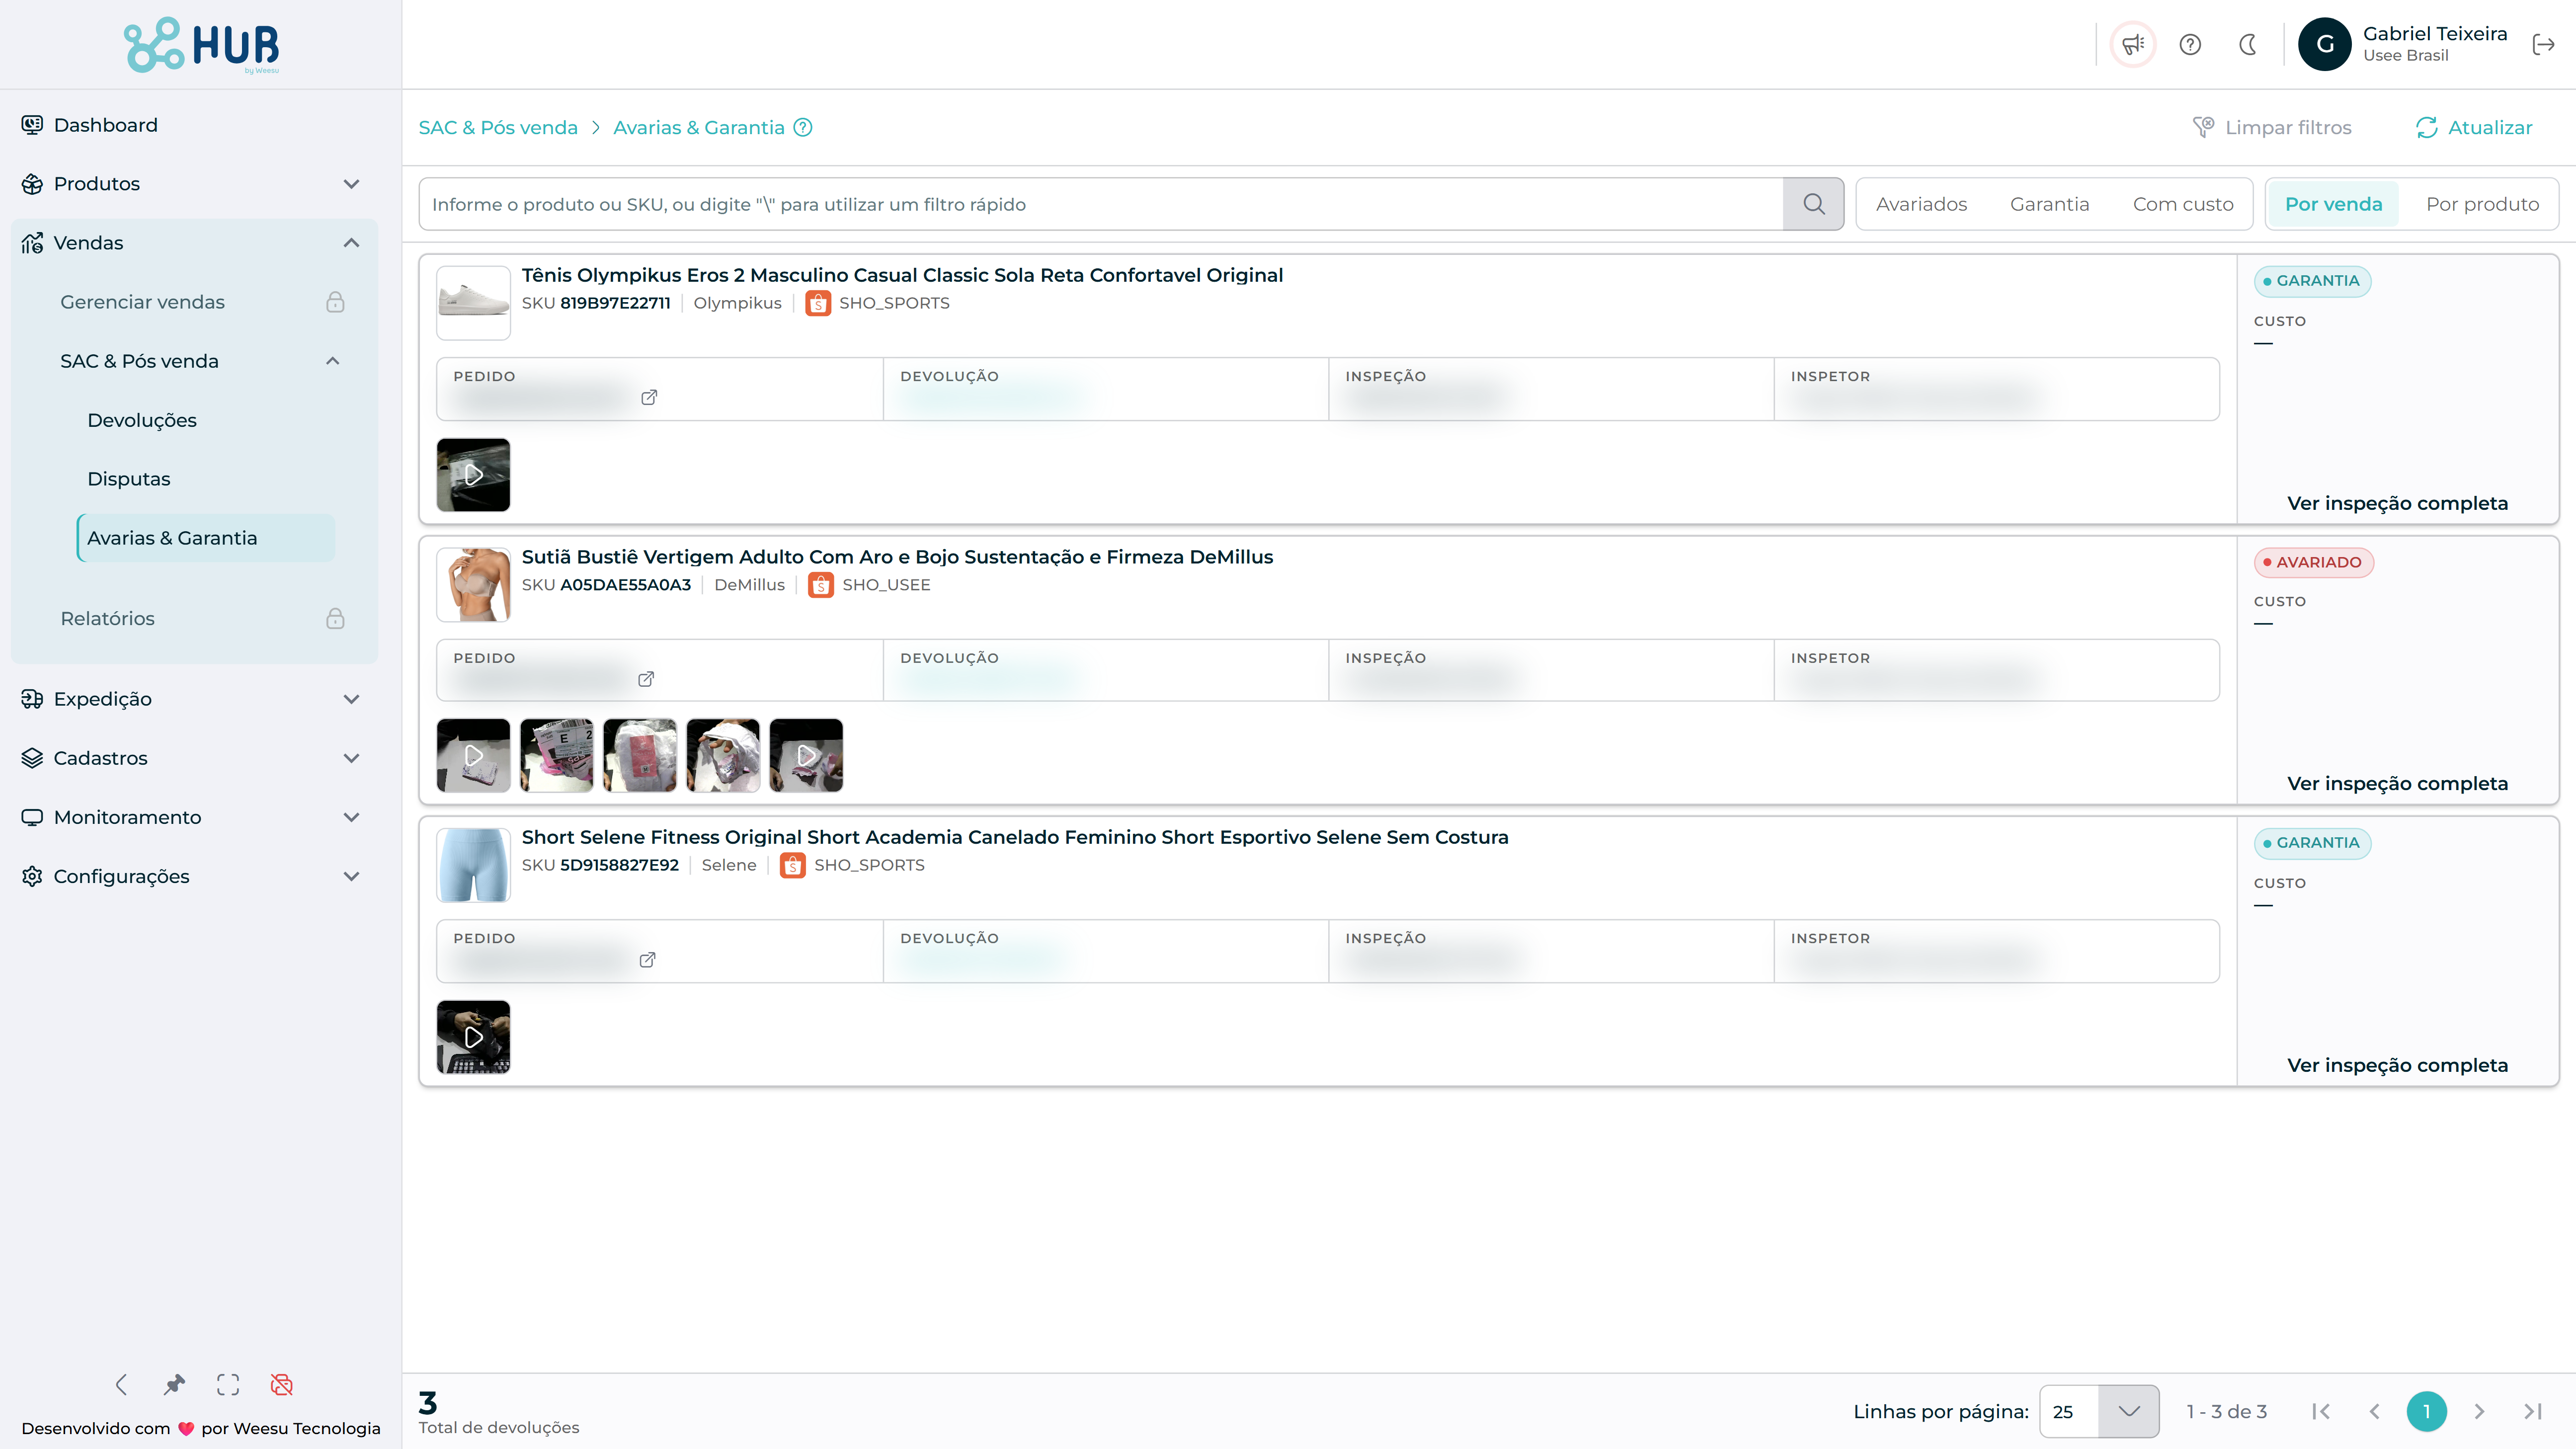The width and height of the screenshot is (2576, 1449).
Task: Open help icon beside Avarias & Garantia breadcrumb
Action: 803,127
